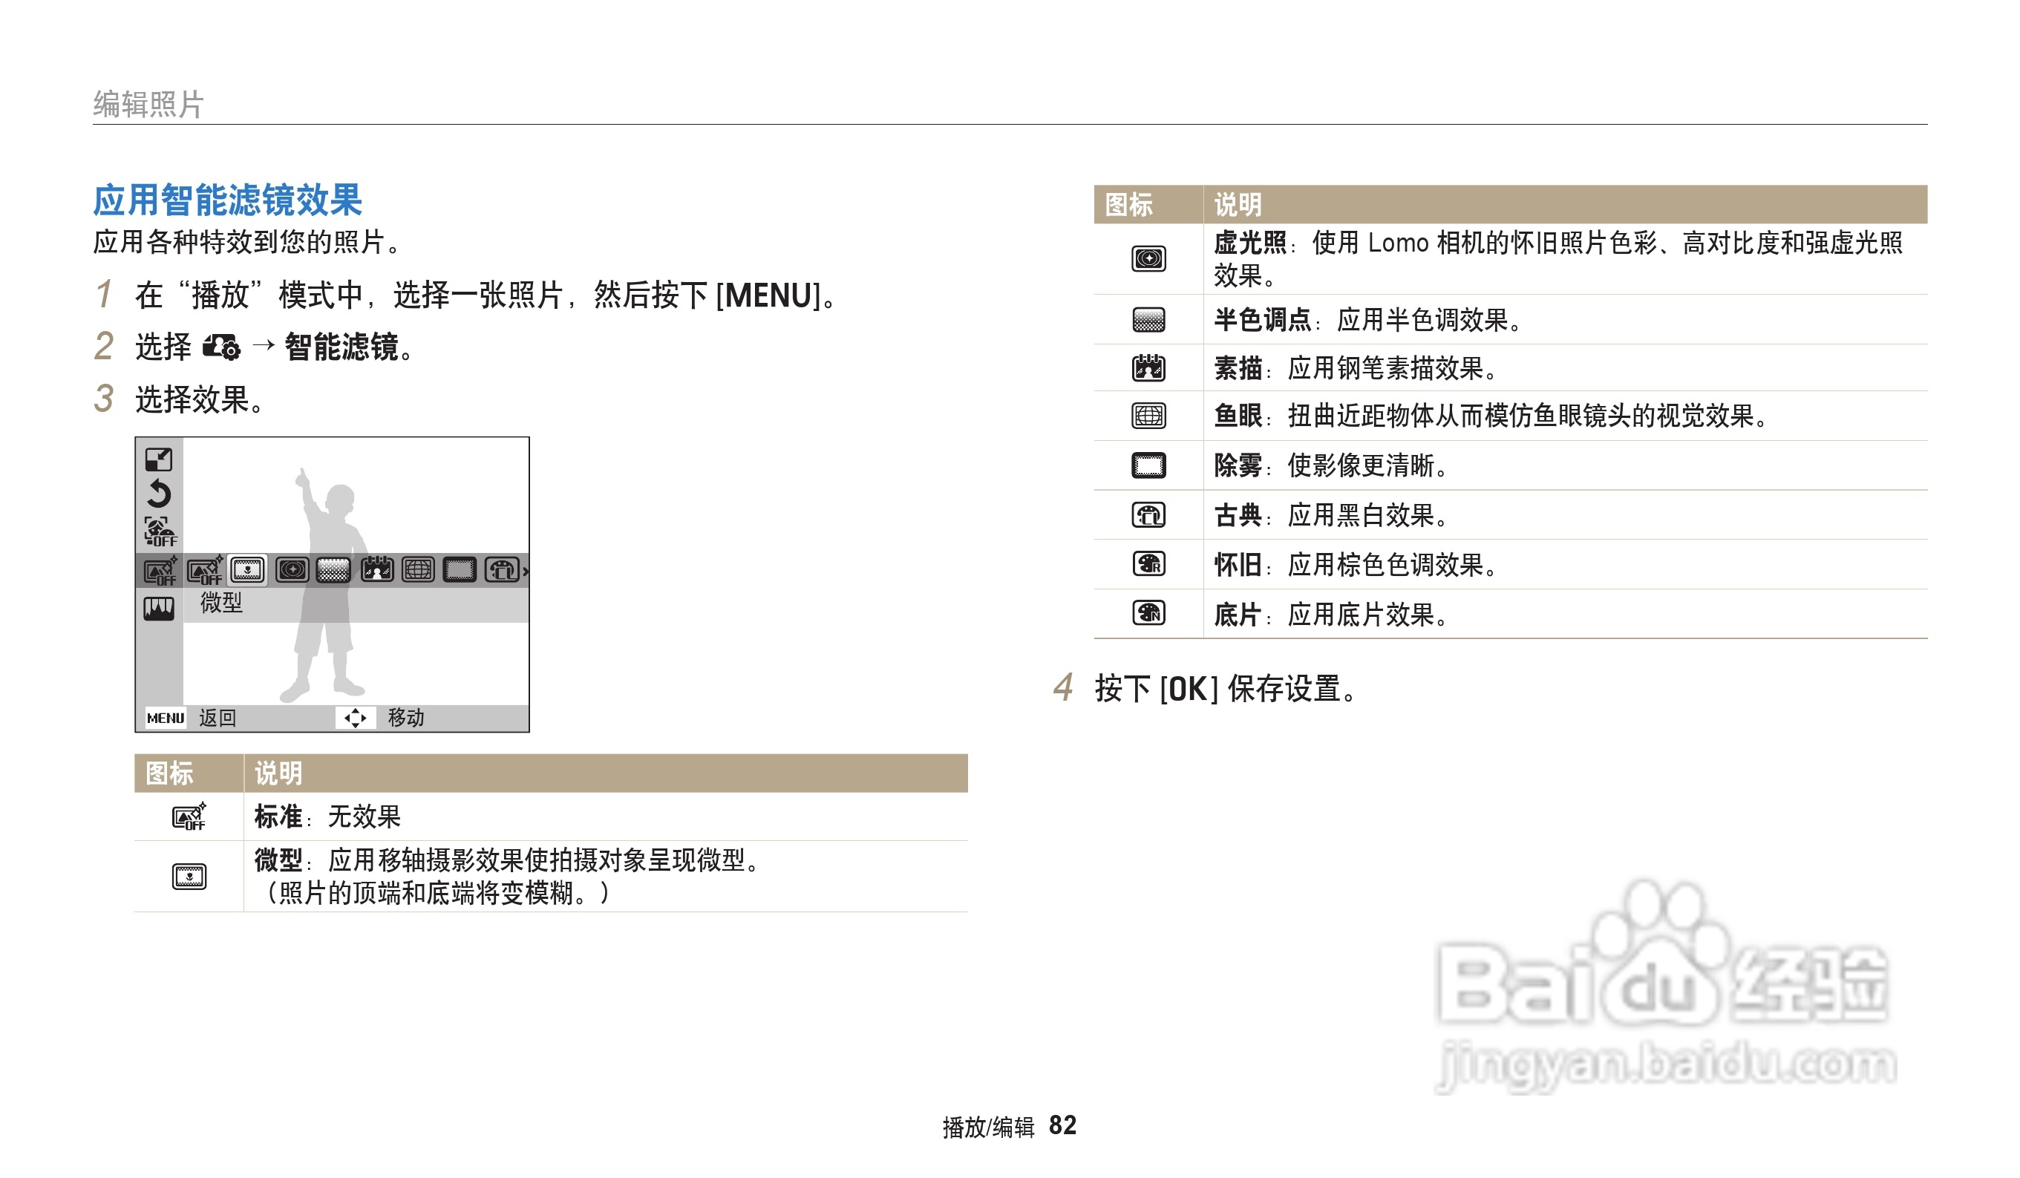2020x1178 pixels.
Task: Select the Miniature filter icon in strip
Action: (x=248, y=570)
